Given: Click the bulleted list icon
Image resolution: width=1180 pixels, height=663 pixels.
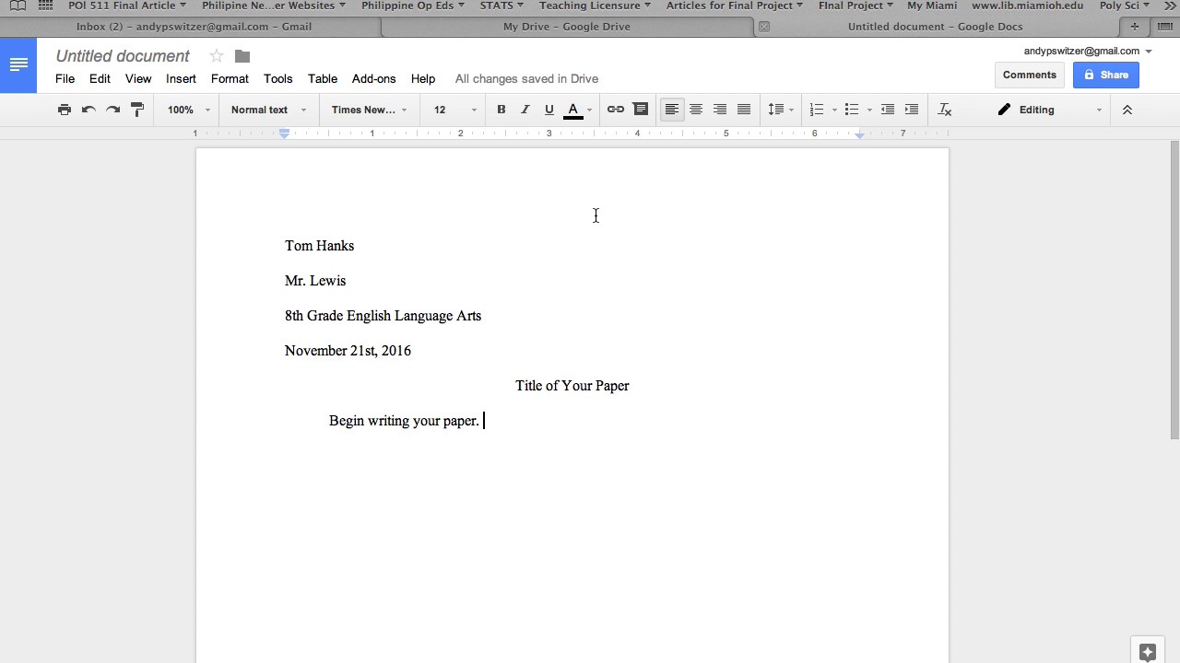Looking at the screenshot, I should (x=852, y=110).
